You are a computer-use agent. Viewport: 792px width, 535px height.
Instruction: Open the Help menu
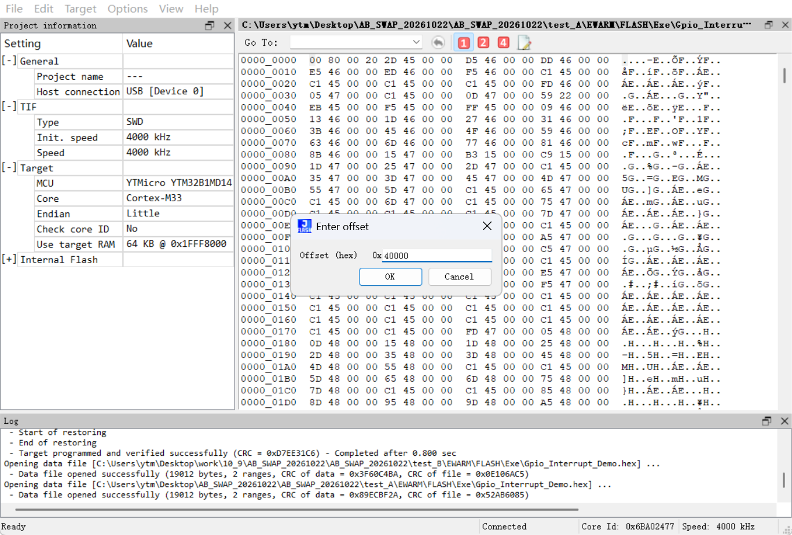point(206,9)
